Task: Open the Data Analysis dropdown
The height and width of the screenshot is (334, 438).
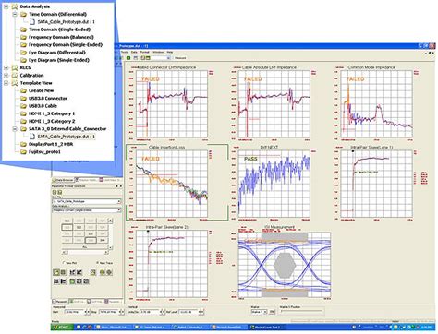Action: click(x=87, y=210)
